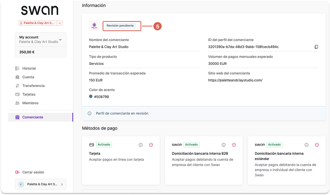Screen dimensions: 330x195
Task: Click the red Palette & Clay Art S... project button
Action: [x=38, y=23]
